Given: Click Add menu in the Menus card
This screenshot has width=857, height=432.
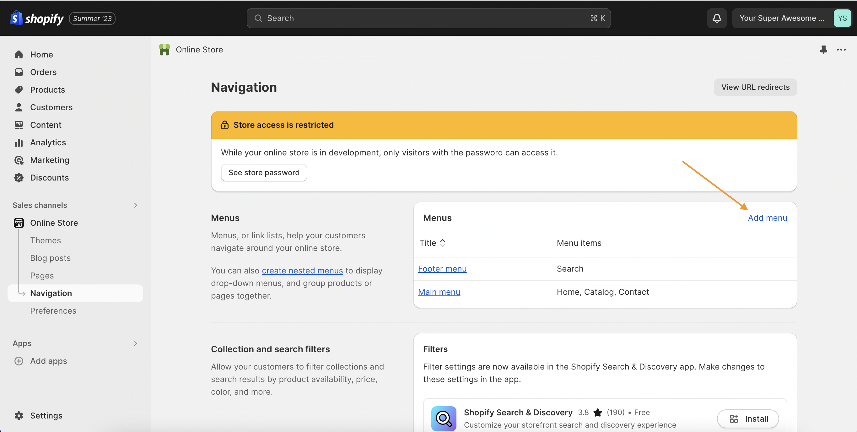Looking at the screenshot, I should coord(768,218).
